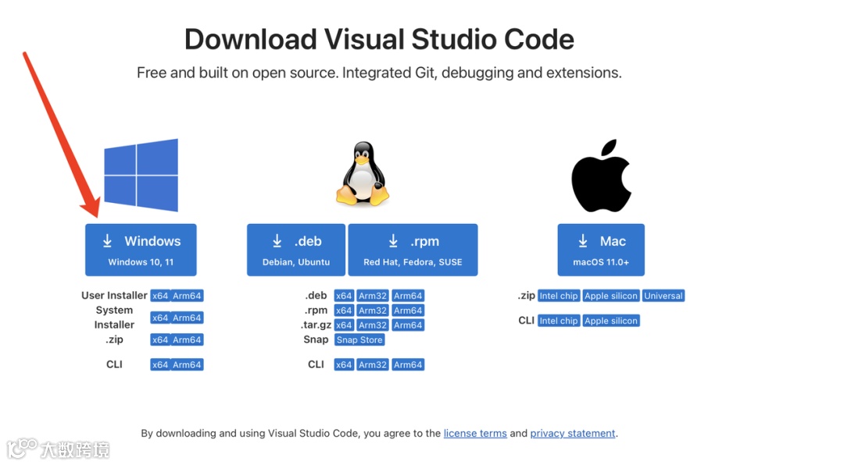This screenshot has width=844, height=465.
Task: Download Linux .tar.gz Arm32 archive
Action: (373, 325)
